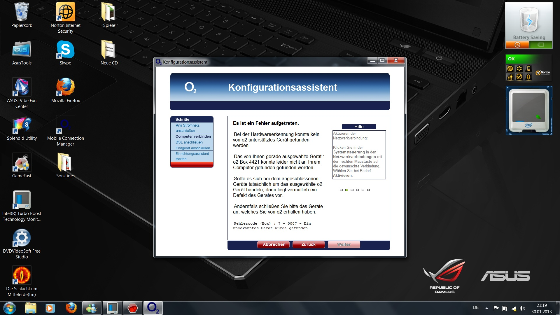The width and height of the screenshot is (560, 315).
Task: Click the Show Desktop strip at taskbar end
Action: [558, 308]
